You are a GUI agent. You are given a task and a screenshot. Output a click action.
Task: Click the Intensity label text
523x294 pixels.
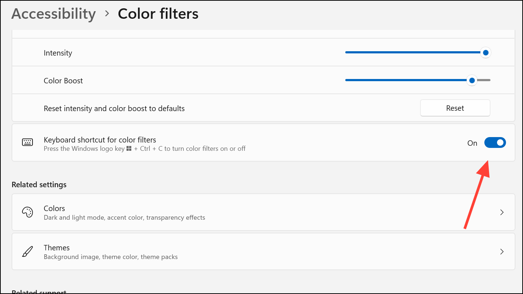(x=58, y=53)
